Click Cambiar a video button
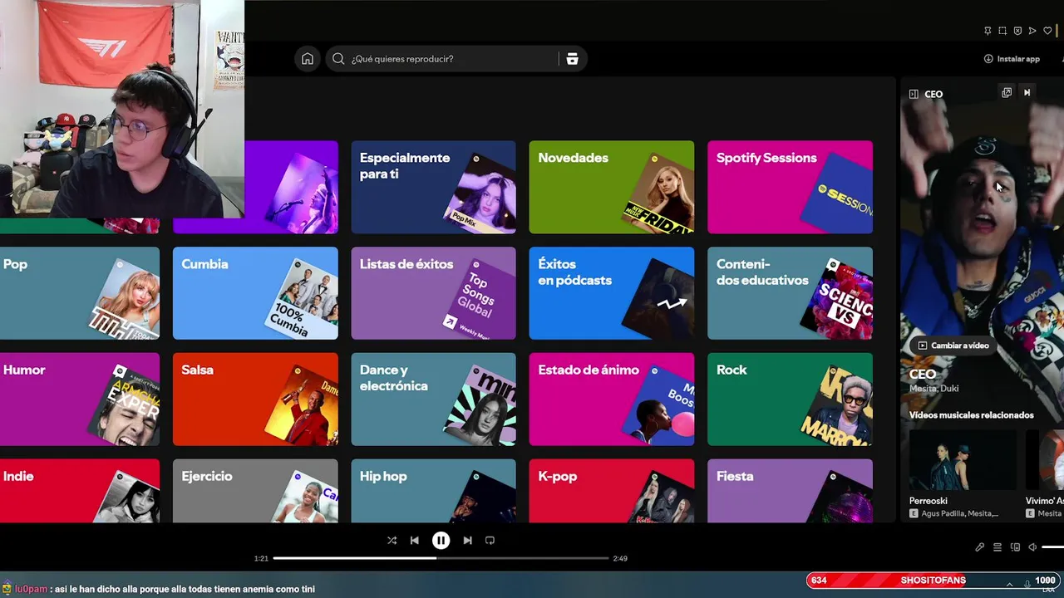The image size is (1064, 598). [952, 346]
